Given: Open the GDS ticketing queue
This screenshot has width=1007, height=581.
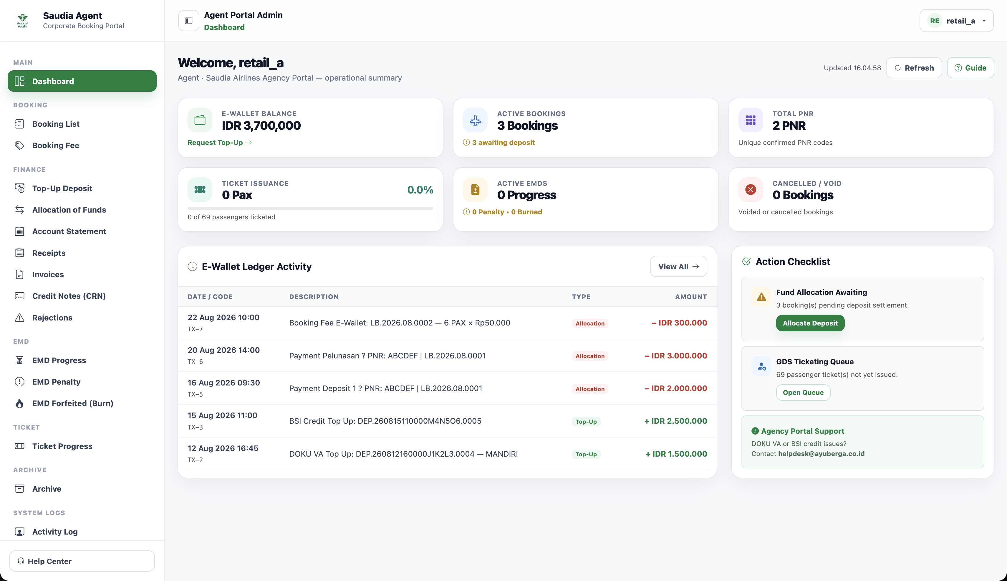Looking at the screenshot, I should (x=803, y=393).
